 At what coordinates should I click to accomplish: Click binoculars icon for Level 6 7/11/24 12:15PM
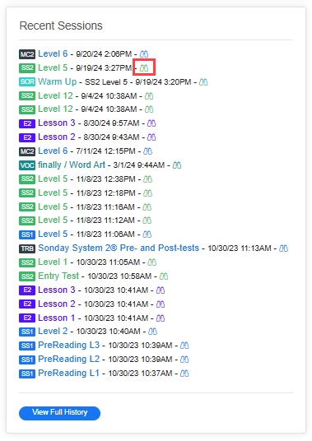pos(148,151)
